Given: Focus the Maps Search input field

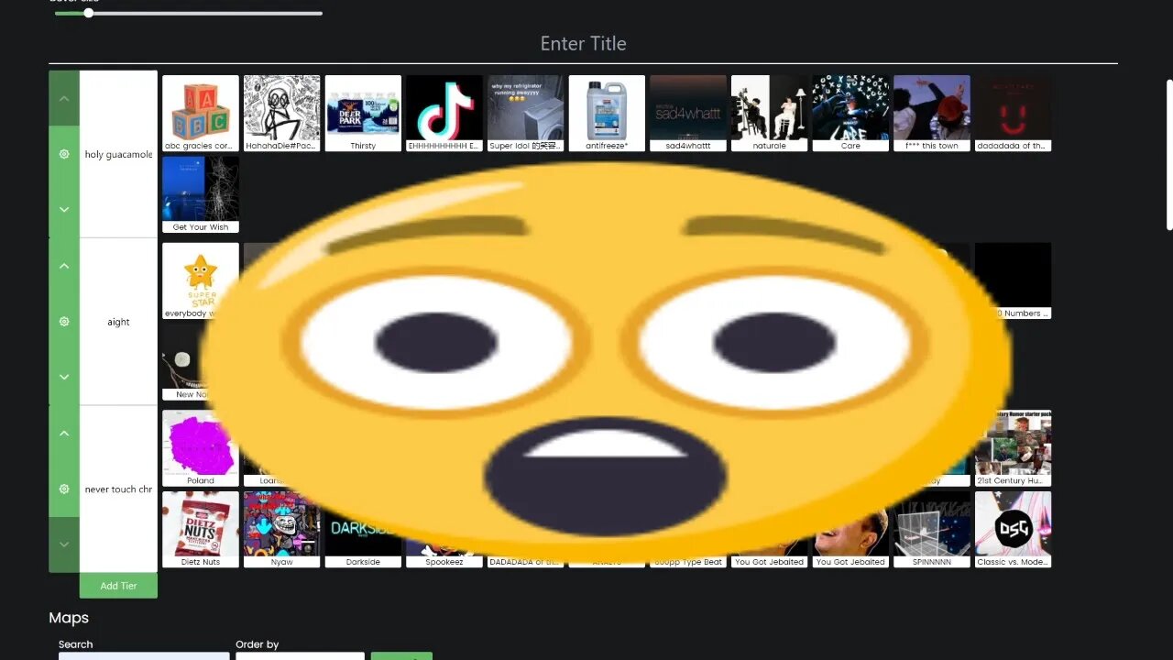Looking at the screenshot, I should (x=144, y=655).
